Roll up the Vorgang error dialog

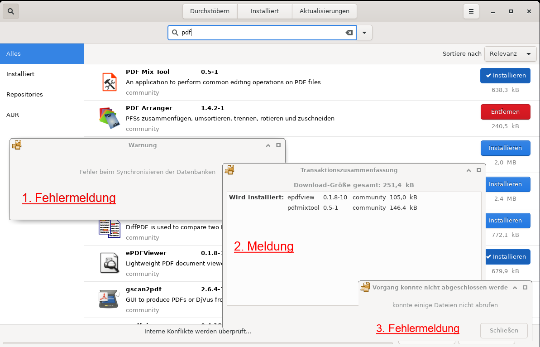(515, 287)
